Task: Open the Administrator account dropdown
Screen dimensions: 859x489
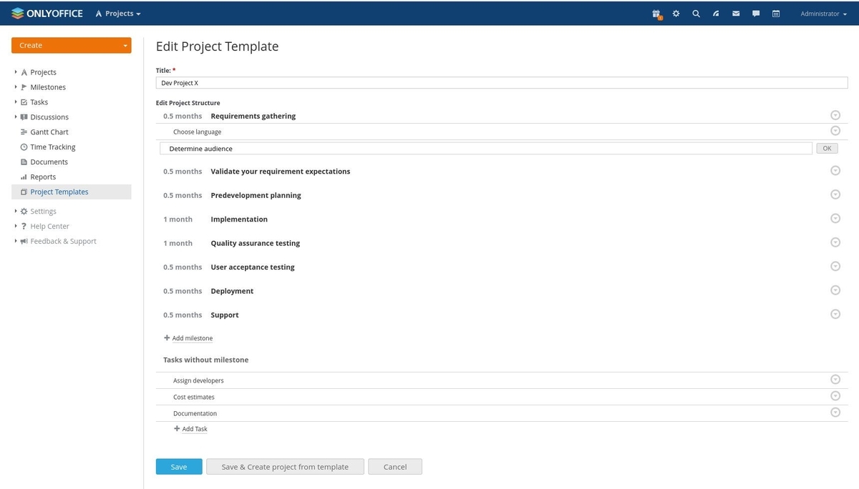Action: pyautogui.click(x=822, y=13)
